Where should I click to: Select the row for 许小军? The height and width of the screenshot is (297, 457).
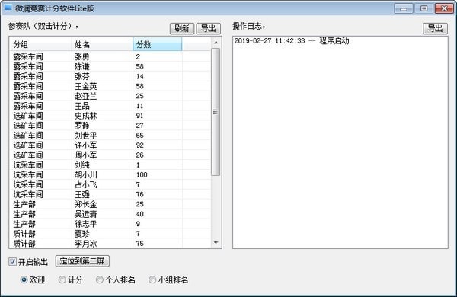pyautogui.click(x=110, y=145)
